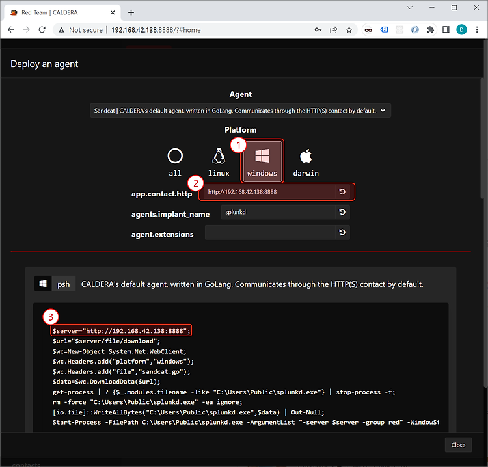Image resolution: width=488 pixels, height=467 pixels.
Task: Go forward in browser history
Action: tap(27, 29)
